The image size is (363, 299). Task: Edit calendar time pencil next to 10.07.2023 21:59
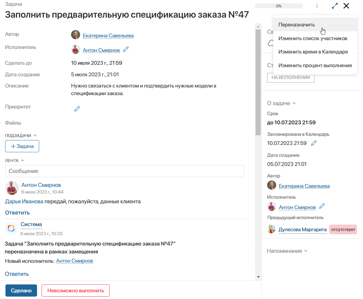tap(314, 143)
